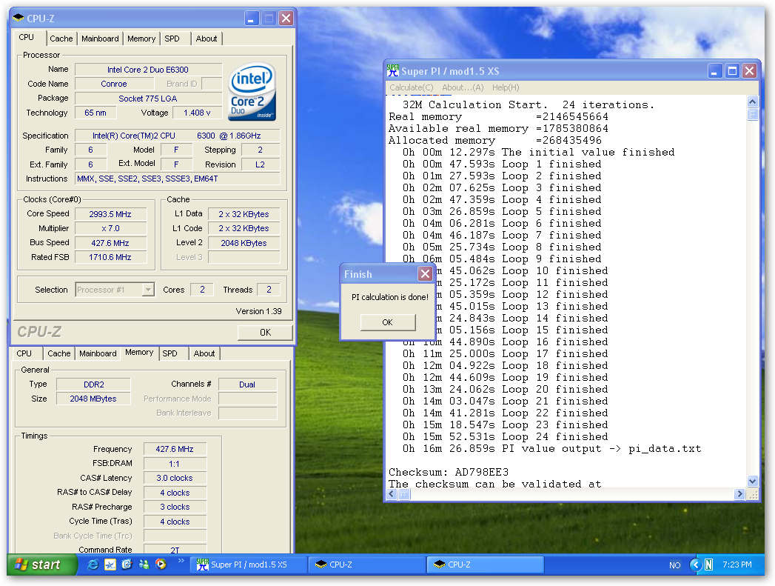The image size is (775, 586).
Task: Click the CAS# Latency value '3.0 clocks'
Action: pyautogui.click(x=175, y=478)
